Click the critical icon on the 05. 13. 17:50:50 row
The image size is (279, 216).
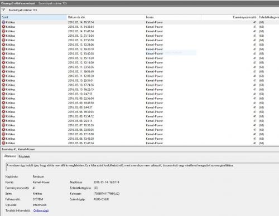point(3,40)
